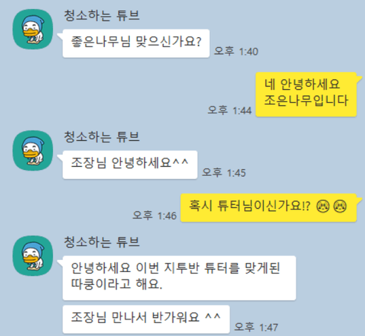This screenshot has width=365, height=336.
Task: Click the bottom sender name 청소하는 튜브
Action: click(102, 242)
